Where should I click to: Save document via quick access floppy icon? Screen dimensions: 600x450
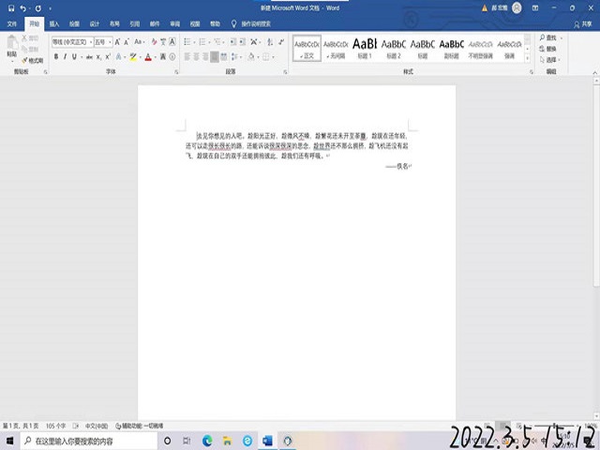coord(11,8)
